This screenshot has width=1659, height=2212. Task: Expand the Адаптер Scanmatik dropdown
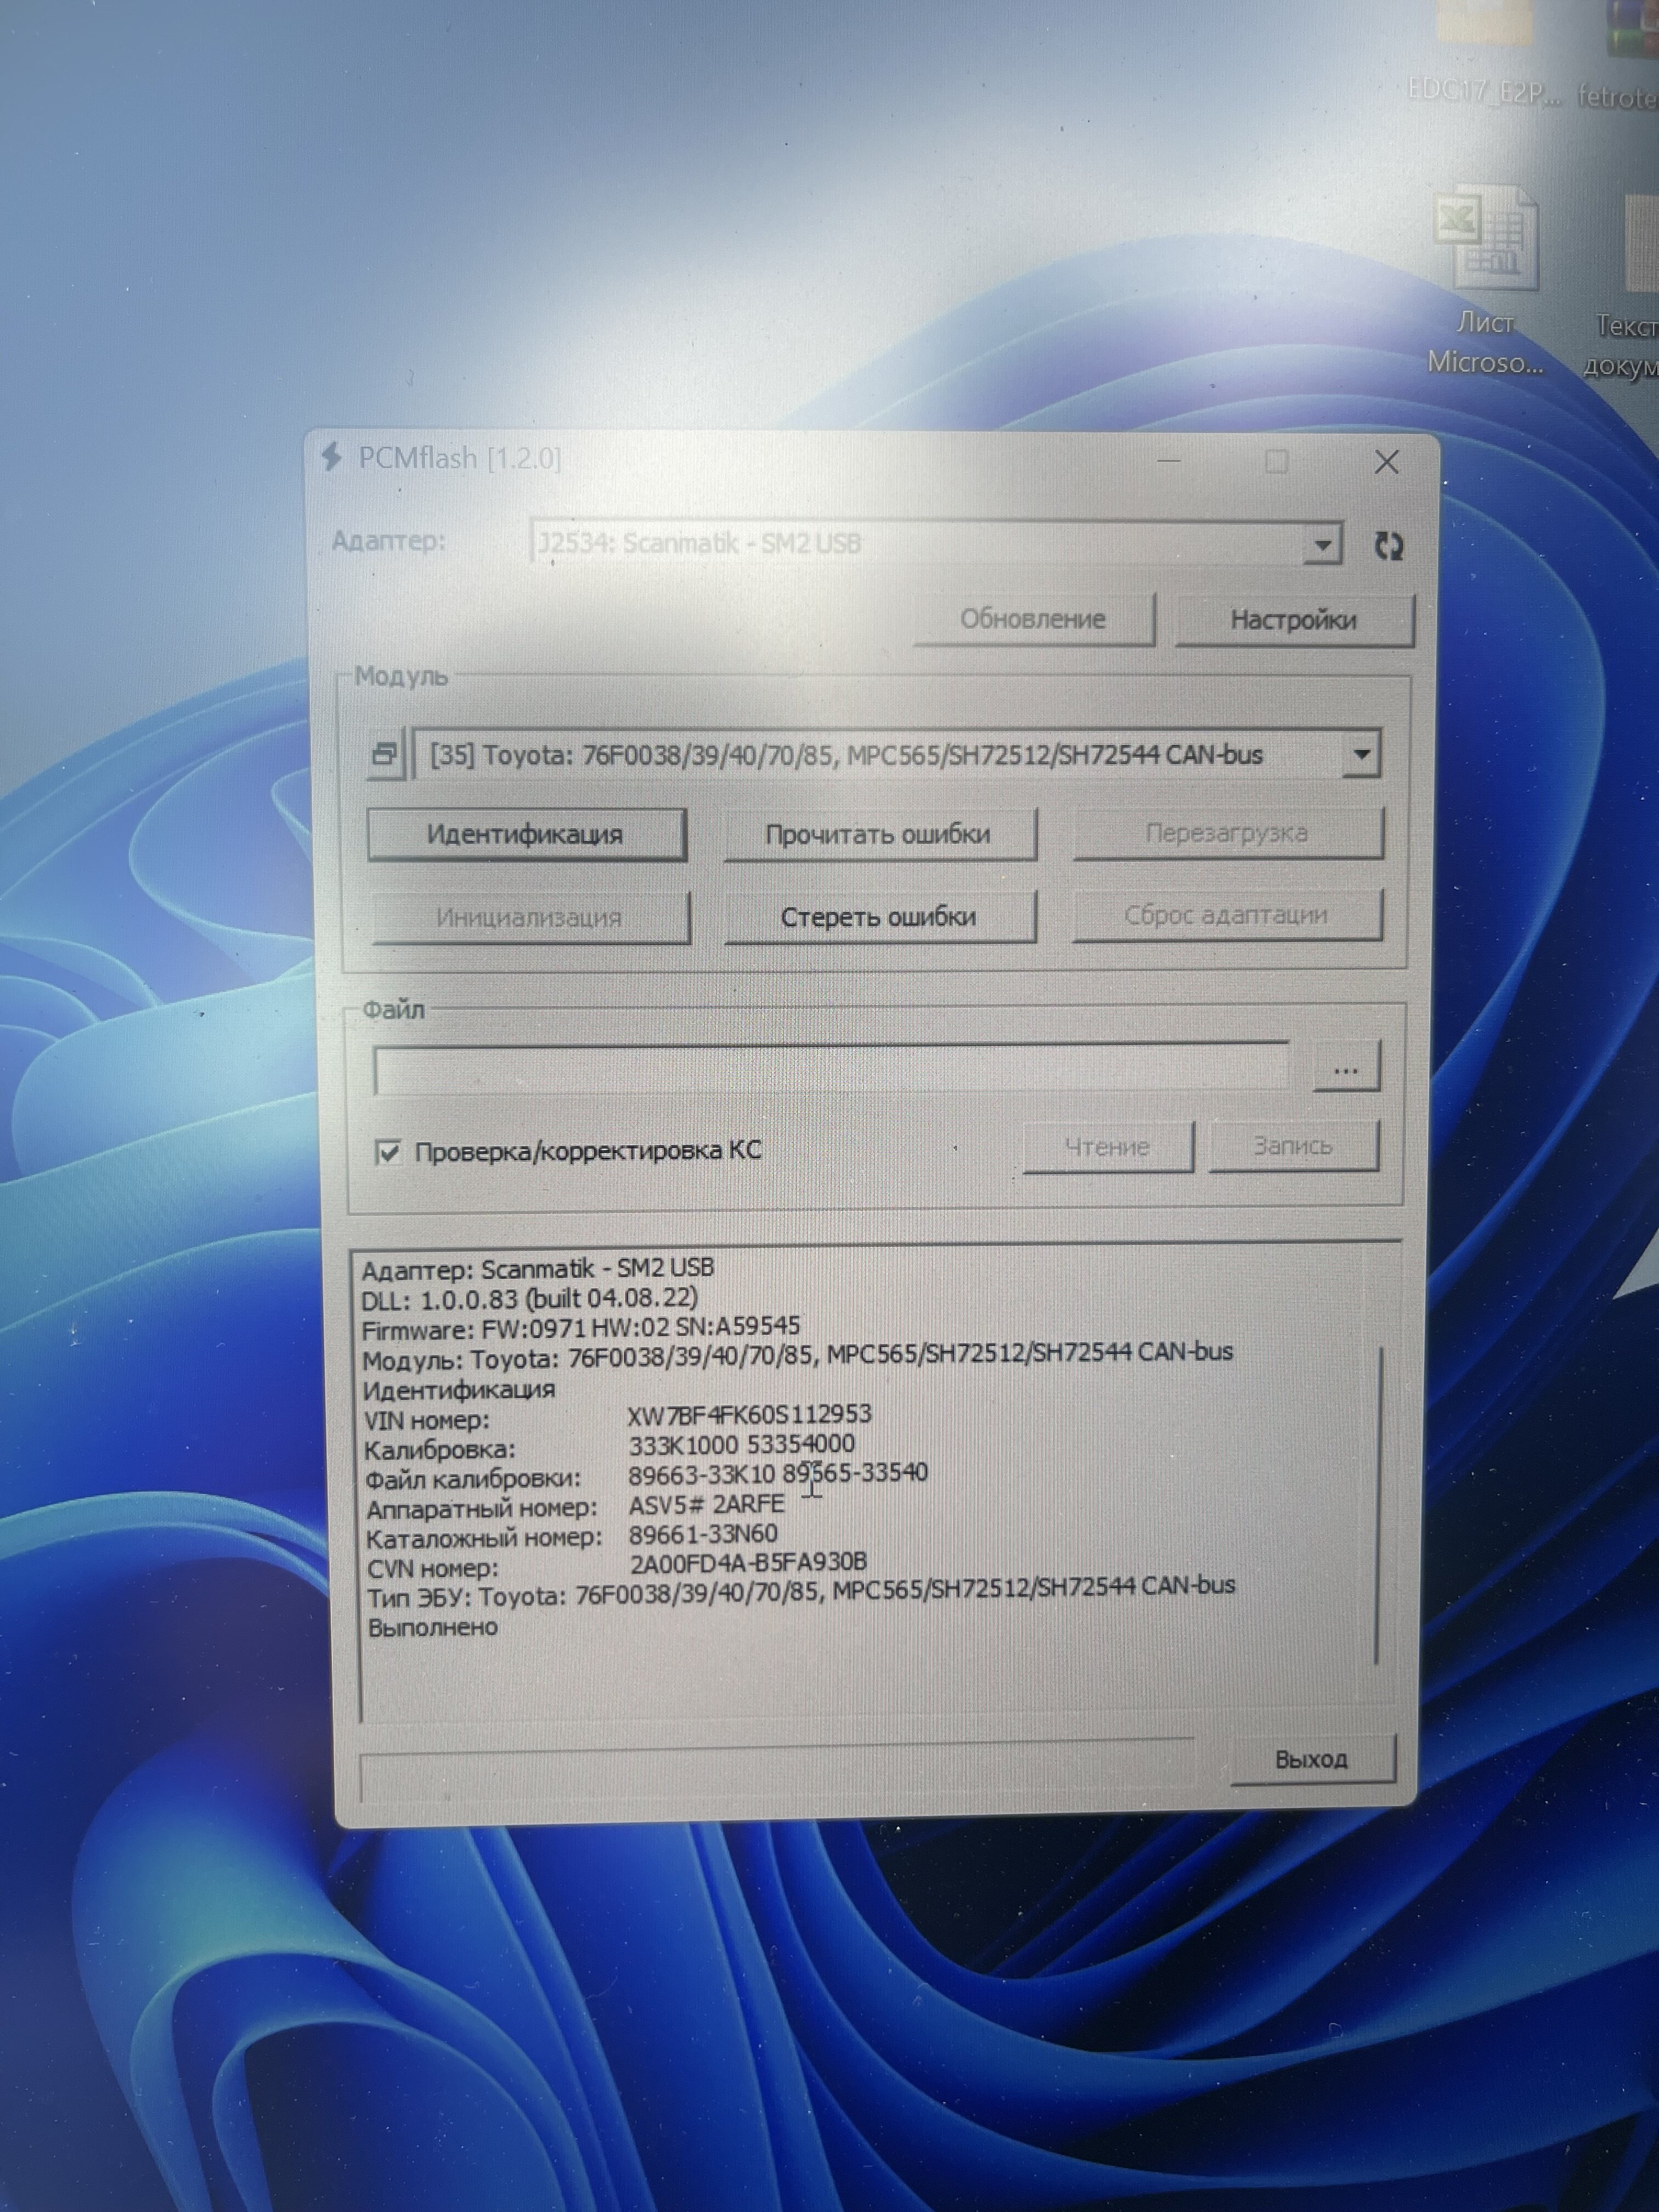(x=1322, y=545)
